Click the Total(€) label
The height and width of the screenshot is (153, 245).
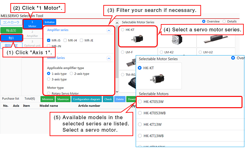pos(30,98)
